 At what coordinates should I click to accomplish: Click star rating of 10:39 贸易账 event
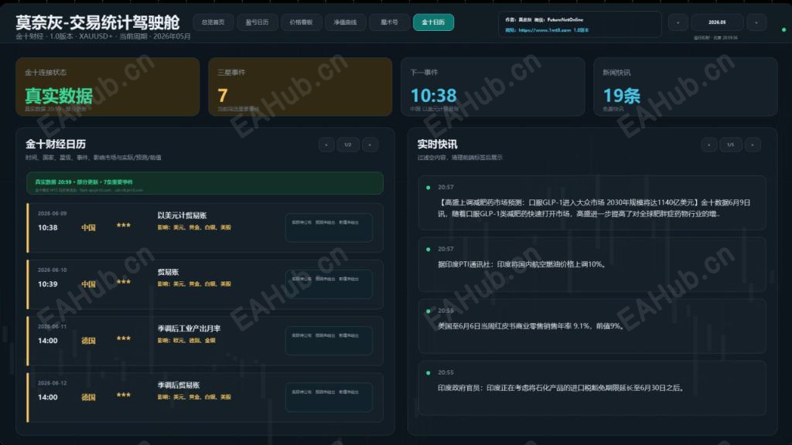pos(124,282)
